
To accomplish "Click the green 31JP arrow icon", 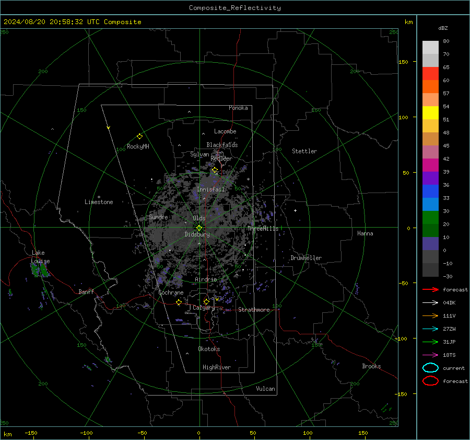I will coord(430,342).
